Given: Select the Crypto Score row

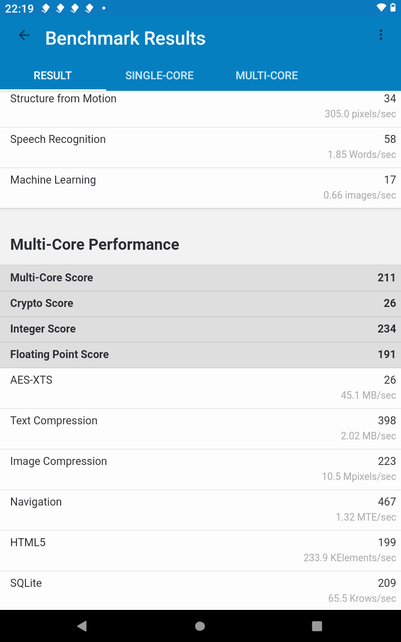Looking at the screenshot, I should click(200, 303).
